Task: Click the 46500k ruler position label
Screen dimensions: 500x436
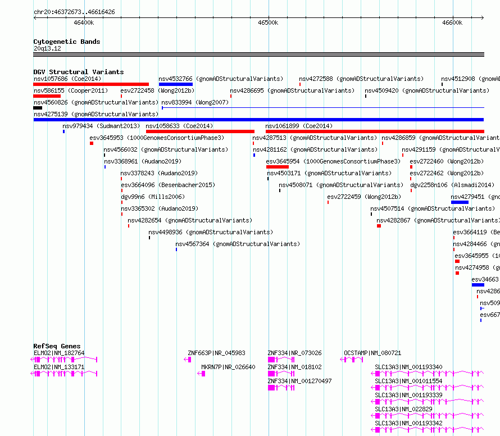Action: coord(268,22)
